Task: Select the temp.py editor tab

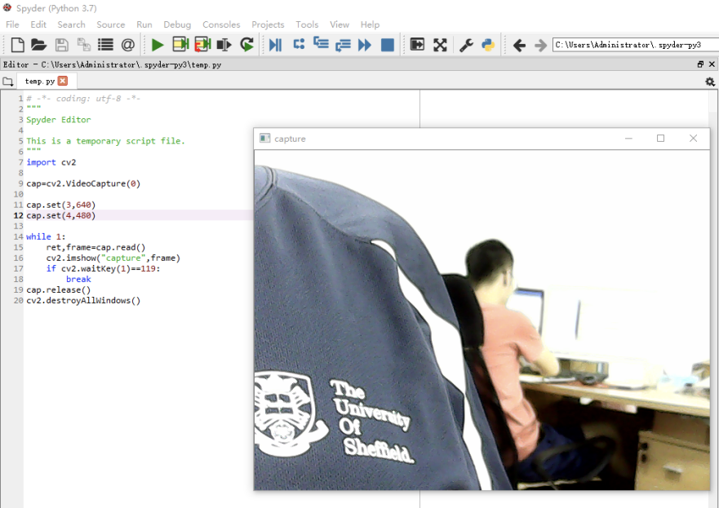Action: point(40,81)
